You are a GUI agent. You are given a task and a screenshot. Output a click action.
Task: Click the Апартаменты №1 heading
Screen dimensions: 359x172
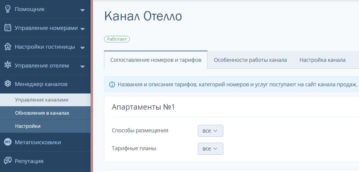pyautogui.click(x=143, y=107)
